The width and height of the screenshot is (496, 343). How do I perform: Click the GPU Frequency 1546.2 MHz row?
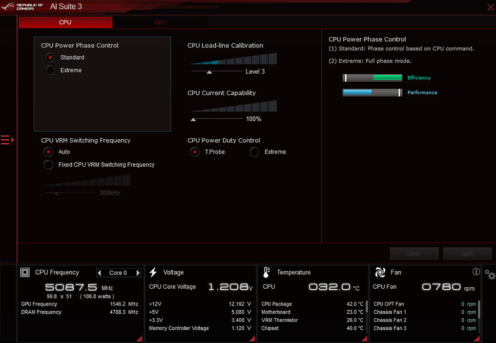[x=80, y=304]
